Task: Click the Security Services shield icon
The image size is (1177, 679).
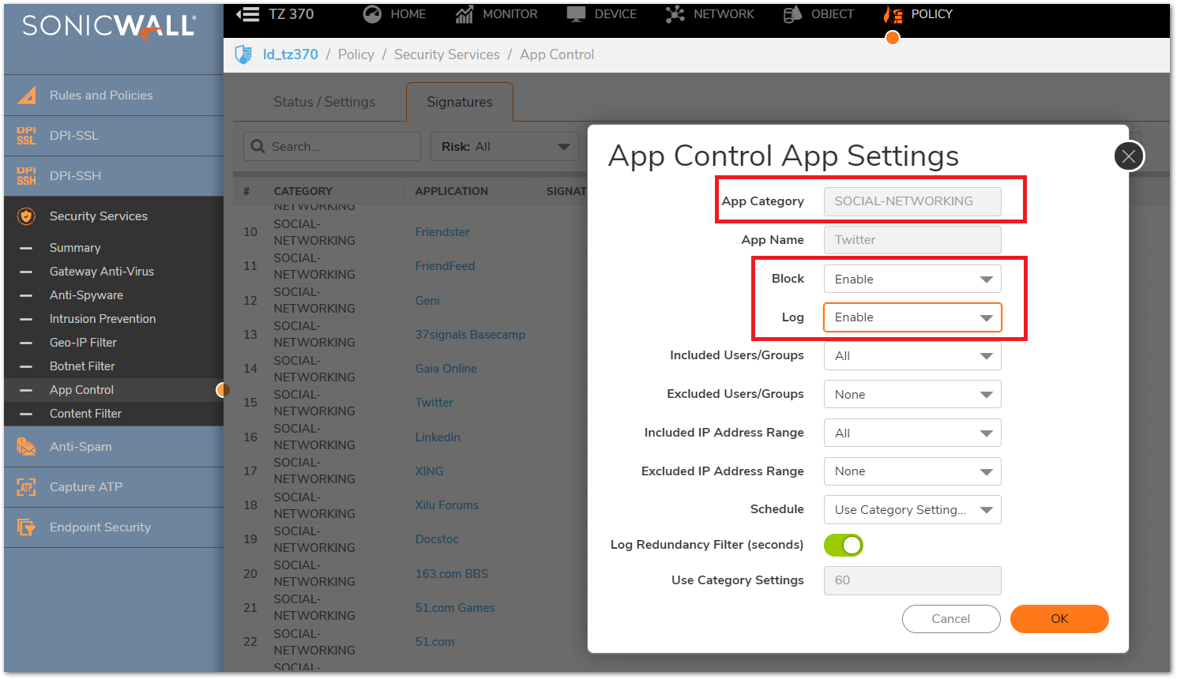Action: point(26,216)
